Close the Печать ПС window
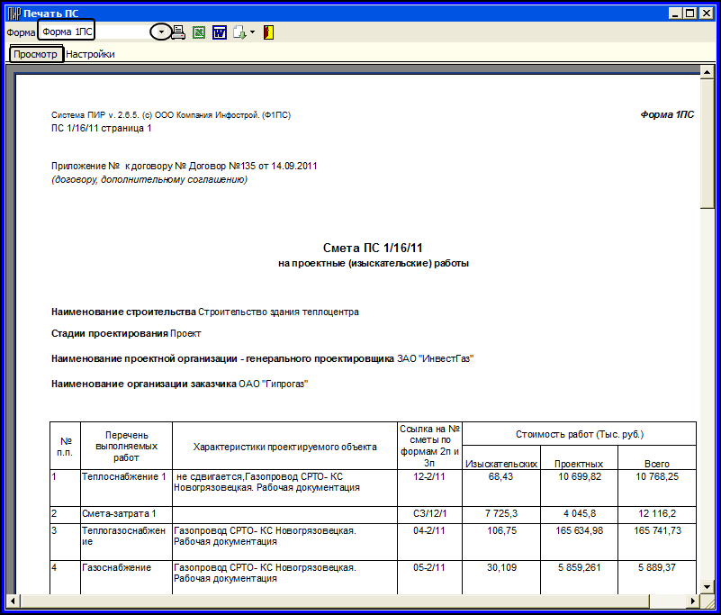The image size is (721, 615). click(707, 13)
